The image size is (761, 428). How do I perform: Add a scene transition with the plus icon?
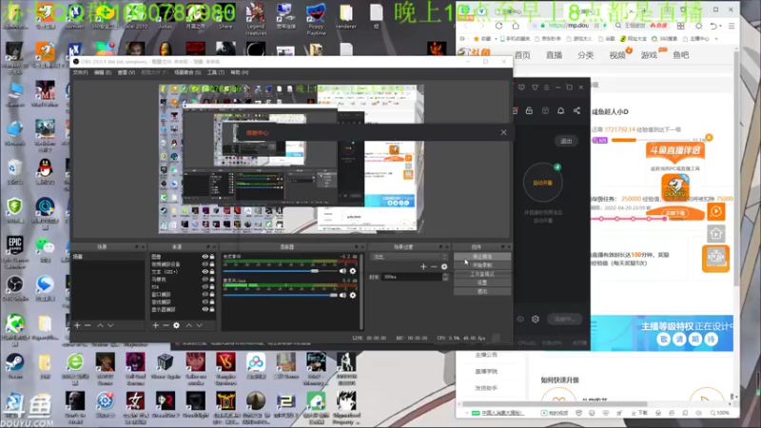(x=423, y=266)
